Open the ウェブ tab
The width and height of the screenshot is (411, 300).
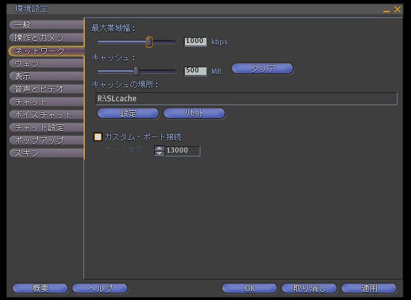click(x=46, y=63)
